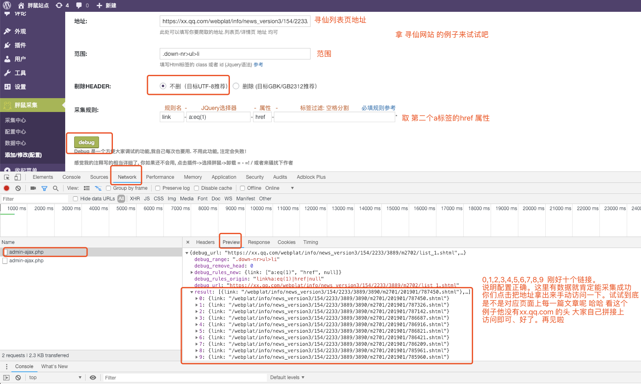This screenshot has width=641, height=384.
Task: Click the updates icon showing 4
Action: (59, 5)
